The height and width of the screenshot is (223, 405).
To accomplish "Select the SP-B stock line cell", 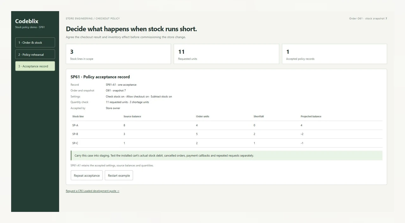I will tap(75, 134).
